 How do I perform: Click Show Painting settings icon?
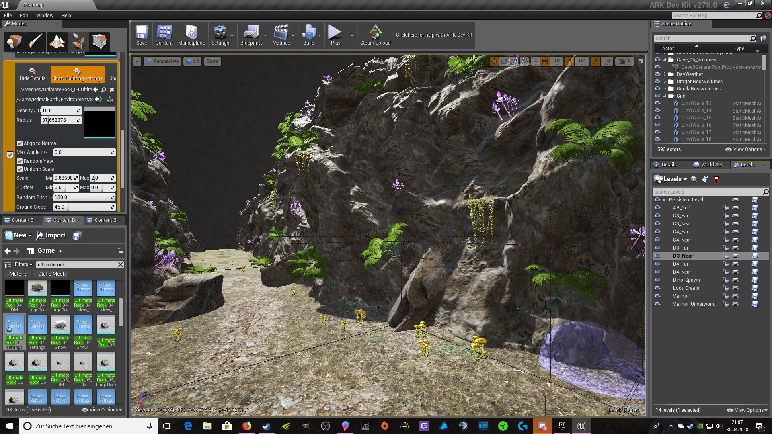(78, 74)
